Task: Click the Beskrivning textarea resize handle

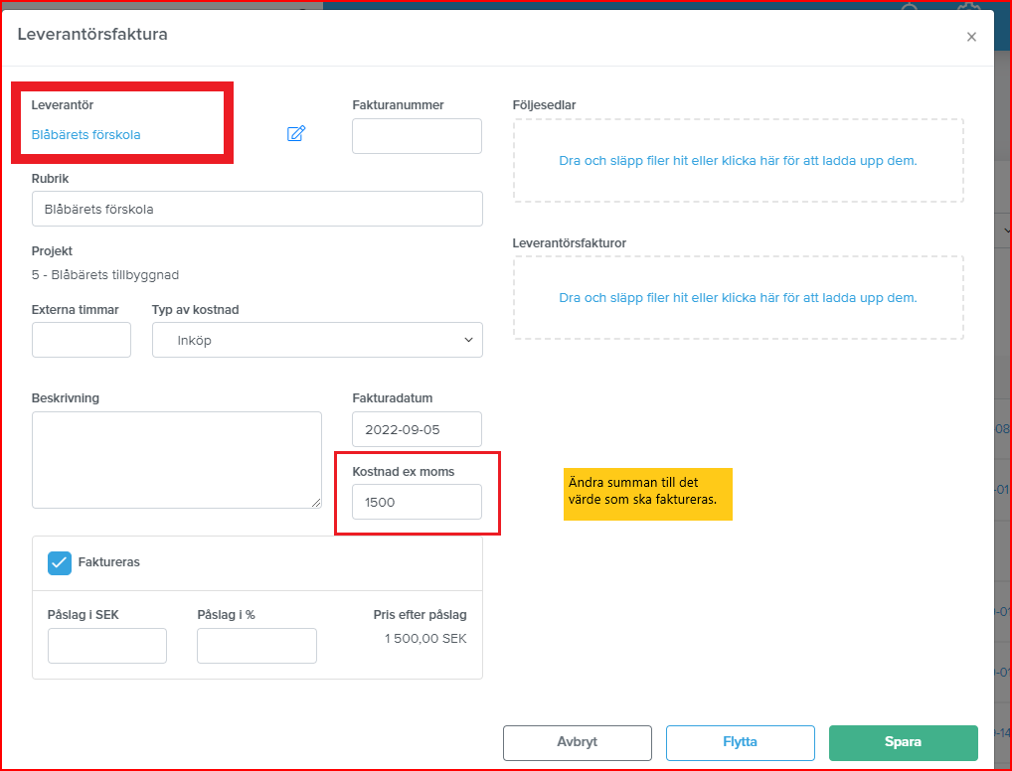Action: 315,503
